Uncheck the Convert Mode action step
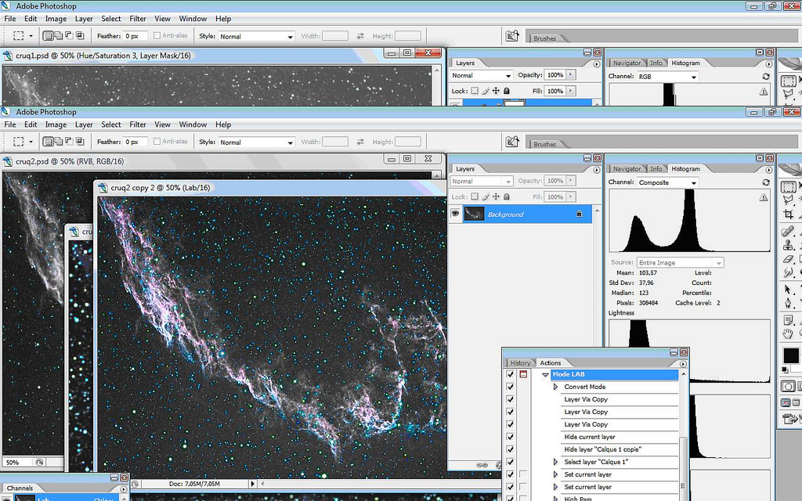This screenshot has width=802, height=501. [510, 387]
